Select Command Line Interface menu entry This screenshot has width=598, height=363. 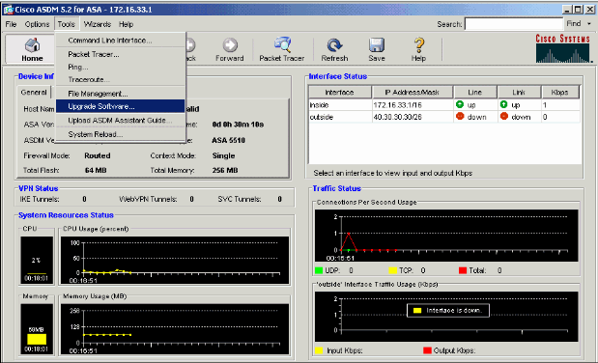[x=121, y=40]
